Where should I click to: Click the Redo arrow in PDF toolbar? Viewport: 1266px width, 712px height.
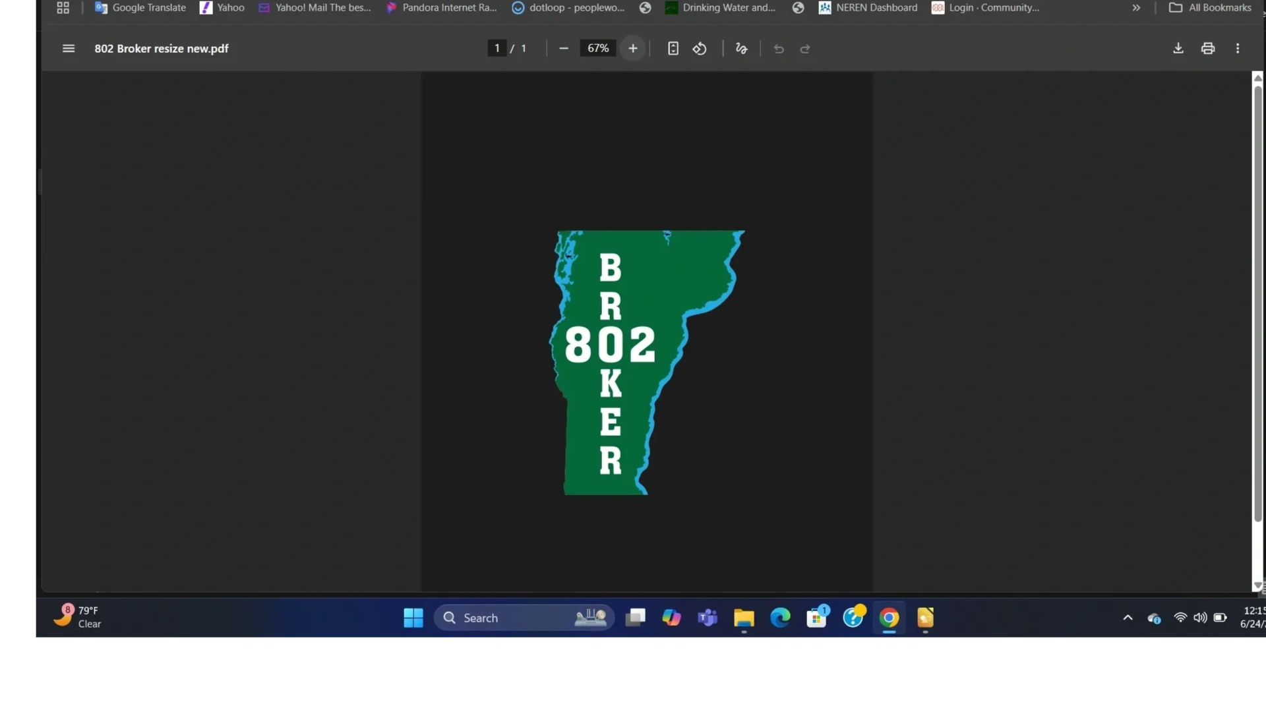805,49
